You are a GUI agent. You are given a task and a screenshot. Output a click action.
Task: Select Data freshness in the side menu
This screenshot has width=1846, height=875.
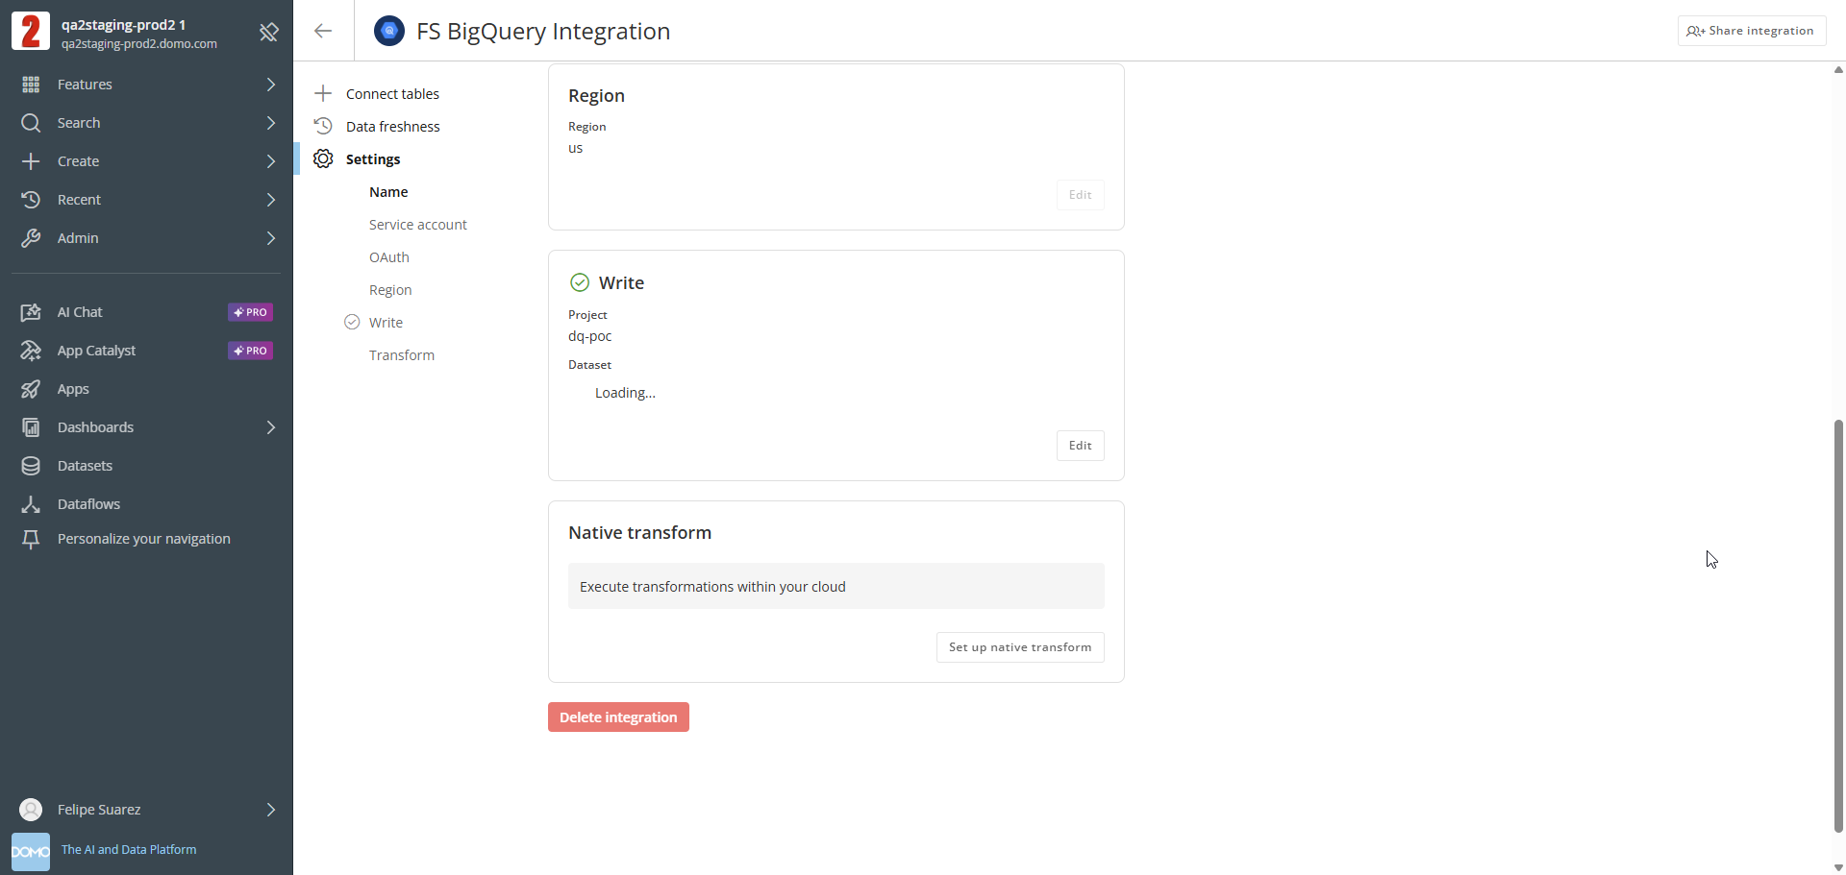(393, 126)
